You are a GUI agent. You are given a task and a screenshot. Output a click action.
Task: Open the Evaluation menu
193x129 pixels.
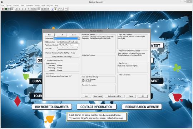[x=30, y=6]
